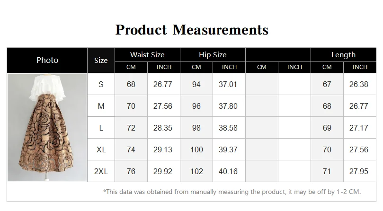This screenshot has width=383, height=211.
Task: Select the S size row label
Action: [x=101, y=84]
